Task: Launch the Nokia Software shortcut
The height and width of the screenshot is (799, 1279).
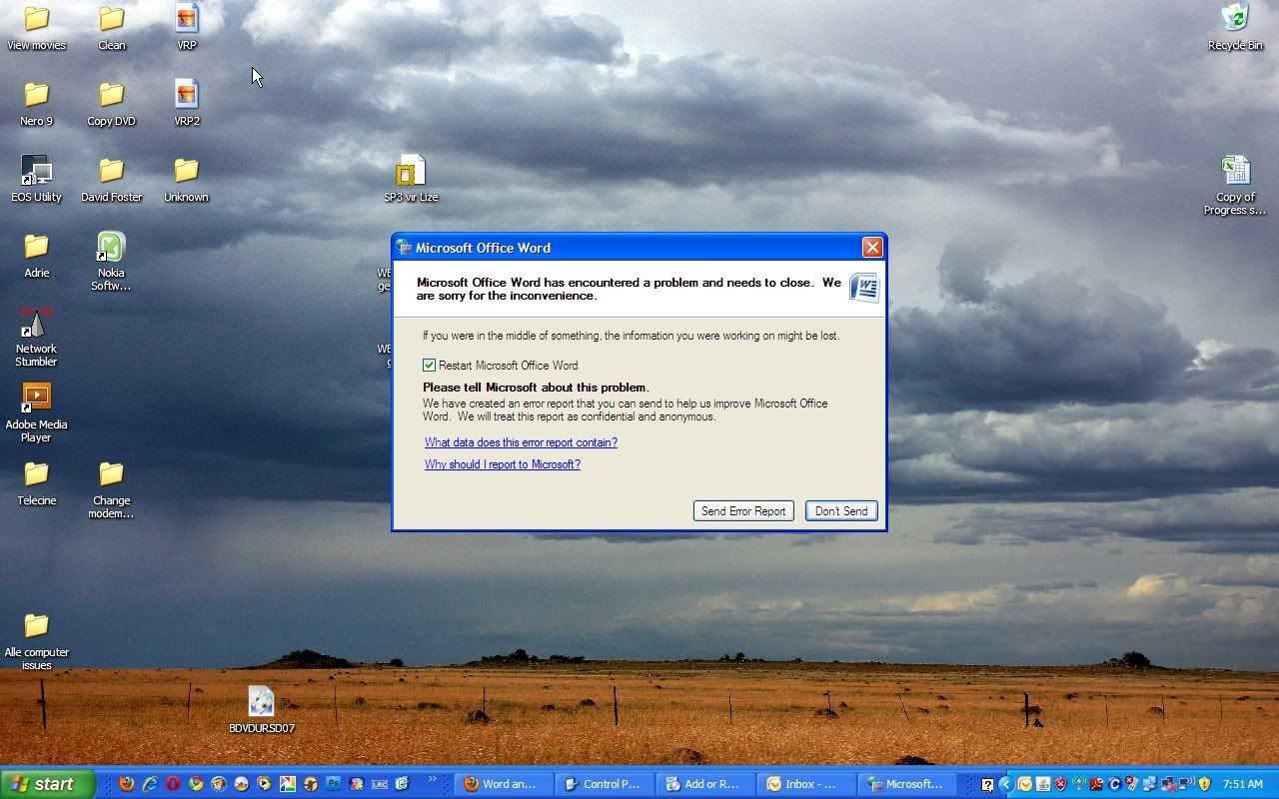Action: pyautogui.click(x=111, y=261)
